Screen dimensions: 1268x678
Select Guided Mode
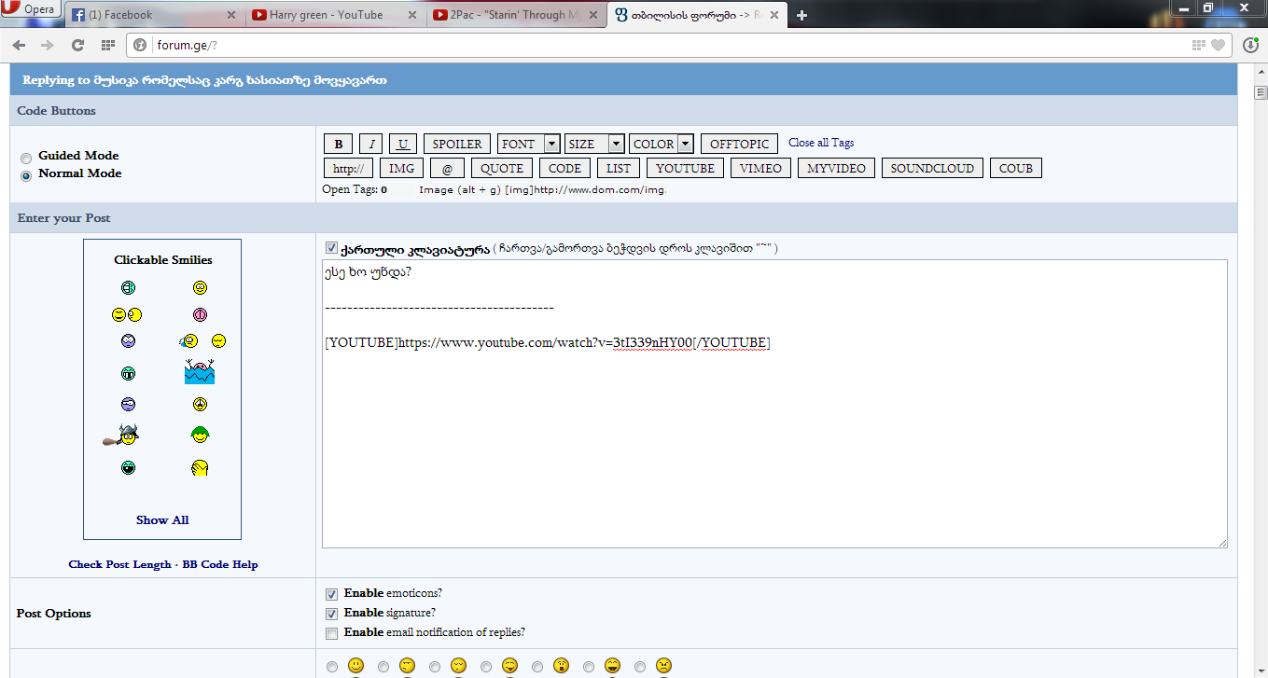pyautogui.click(x=26, y=159)
